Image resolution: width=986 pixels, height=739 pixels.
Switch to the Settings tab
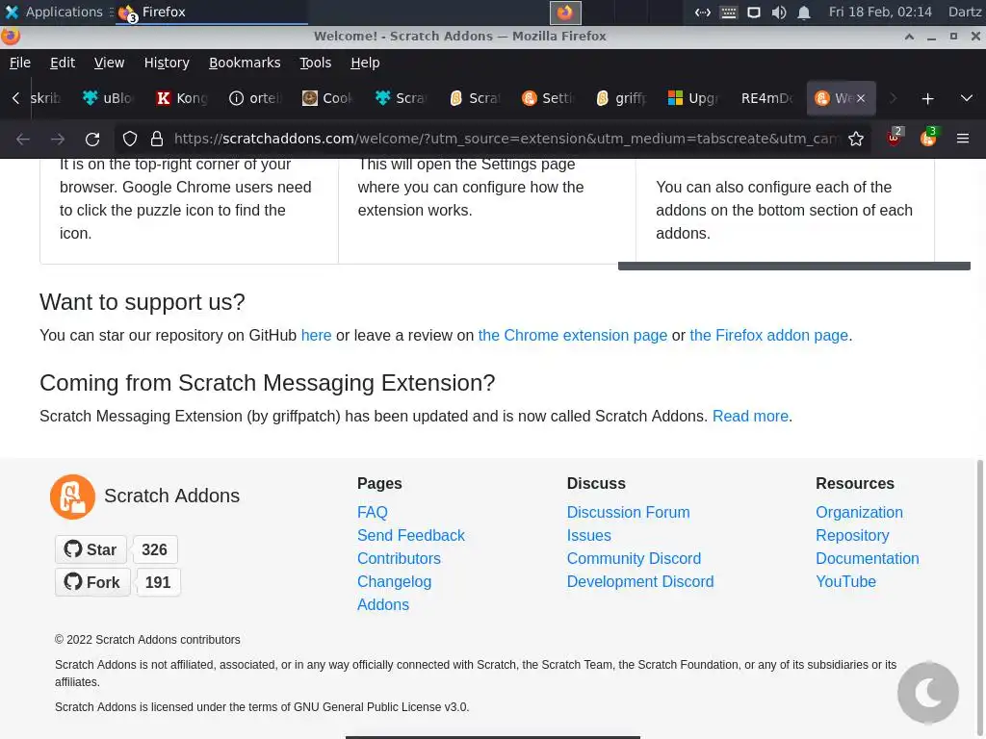click(548, 98)
